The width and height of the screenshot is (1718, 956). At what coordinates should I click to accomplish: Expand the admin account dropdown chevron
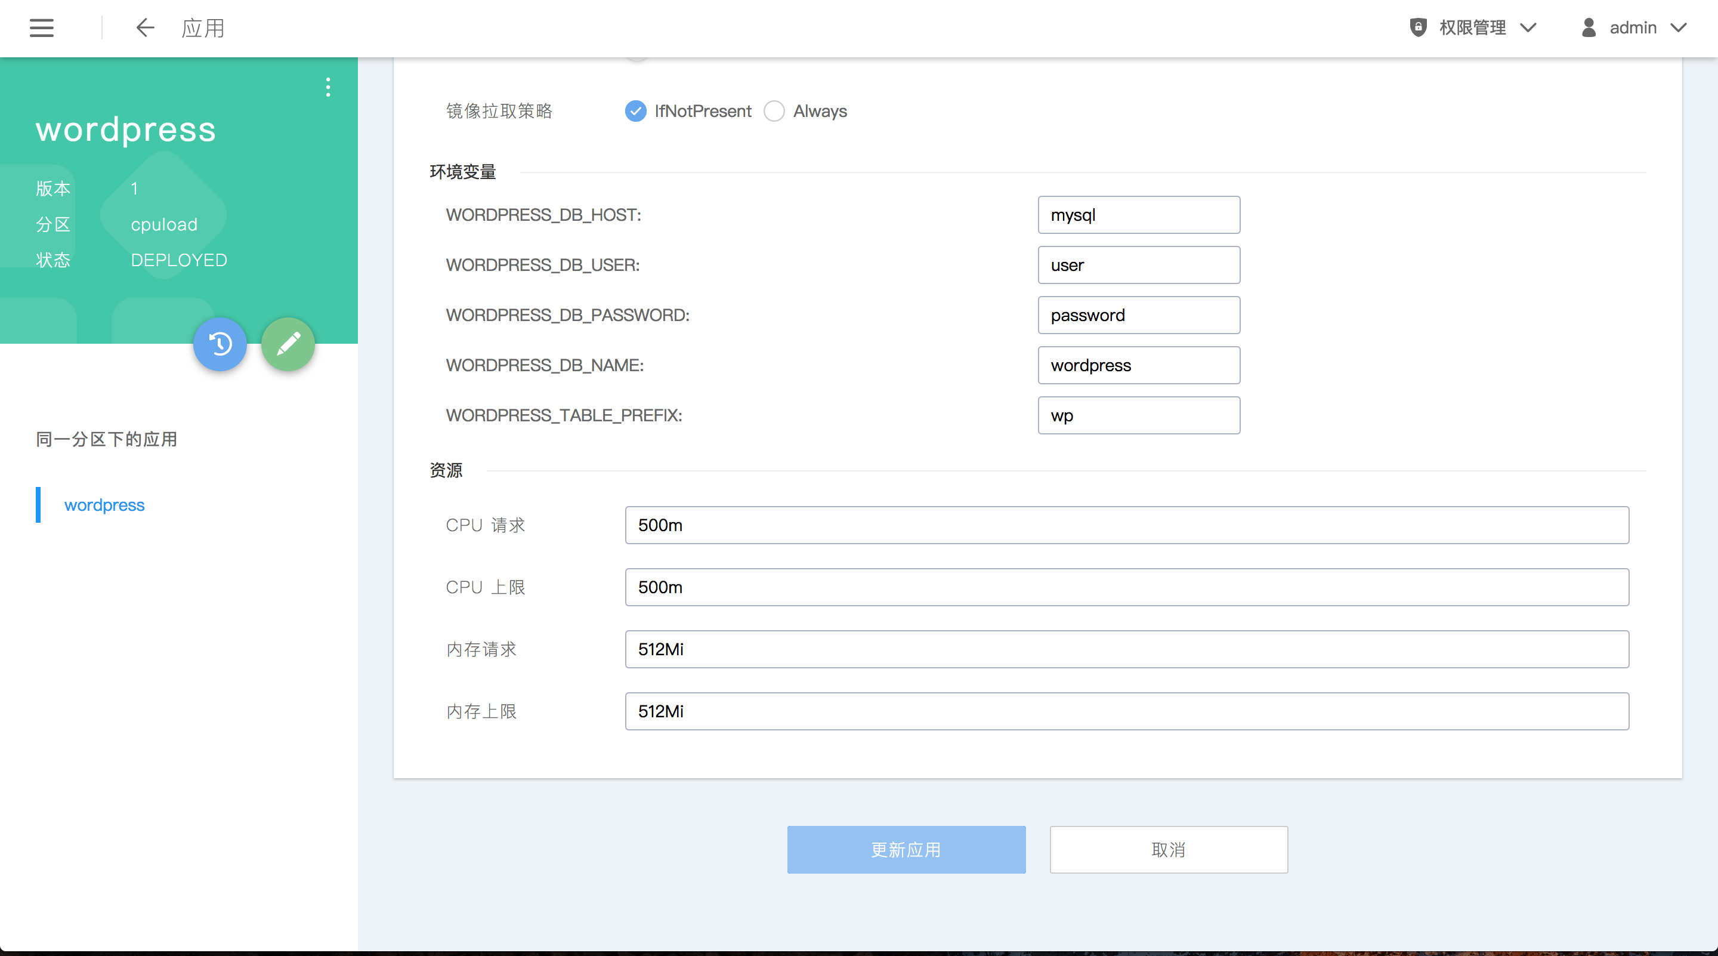pyautogui.click(x=1679, y=27)
